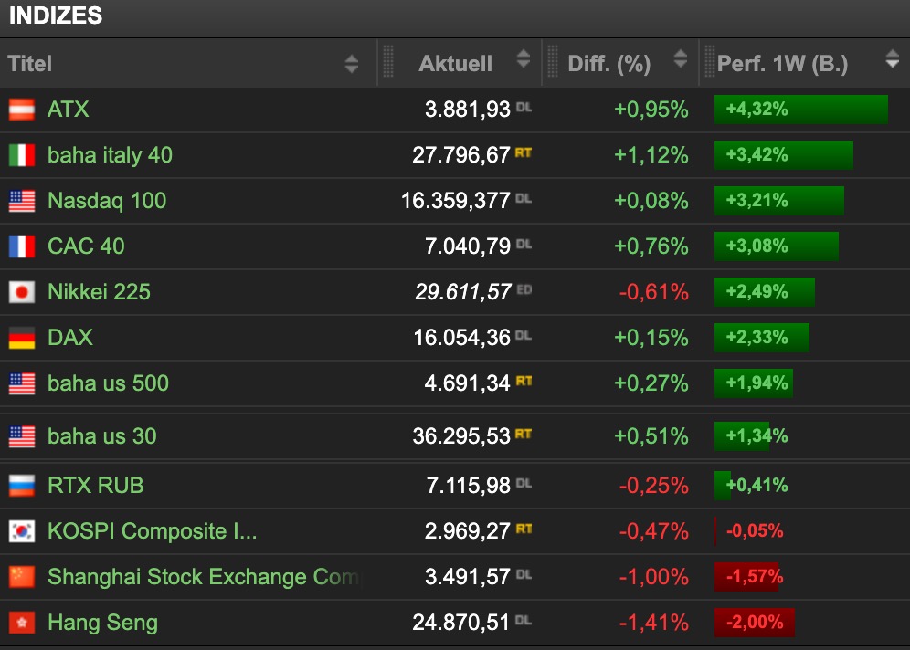The width and height of the screenshot is (910, 650).
Task: Click the DL badge on CAC 40 row
Action: click(524, 244)
